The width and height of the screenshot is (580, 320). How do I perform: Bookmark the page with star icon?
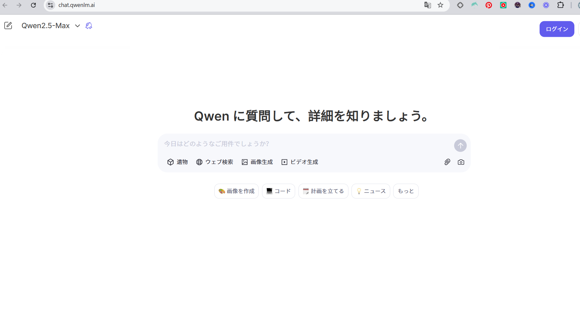(x=440, y=5)
